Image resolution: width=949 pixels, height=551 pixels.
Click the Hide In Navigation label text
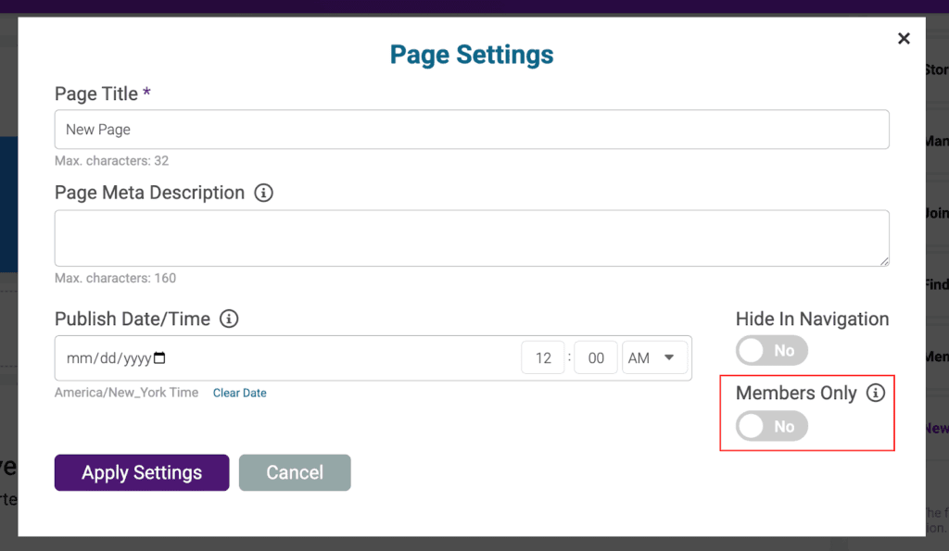click(812, 319)
